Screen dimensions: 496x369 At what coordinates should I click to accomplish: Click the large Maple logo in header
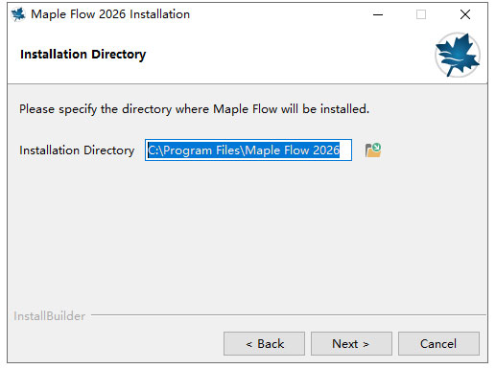(x=458, y=55)
